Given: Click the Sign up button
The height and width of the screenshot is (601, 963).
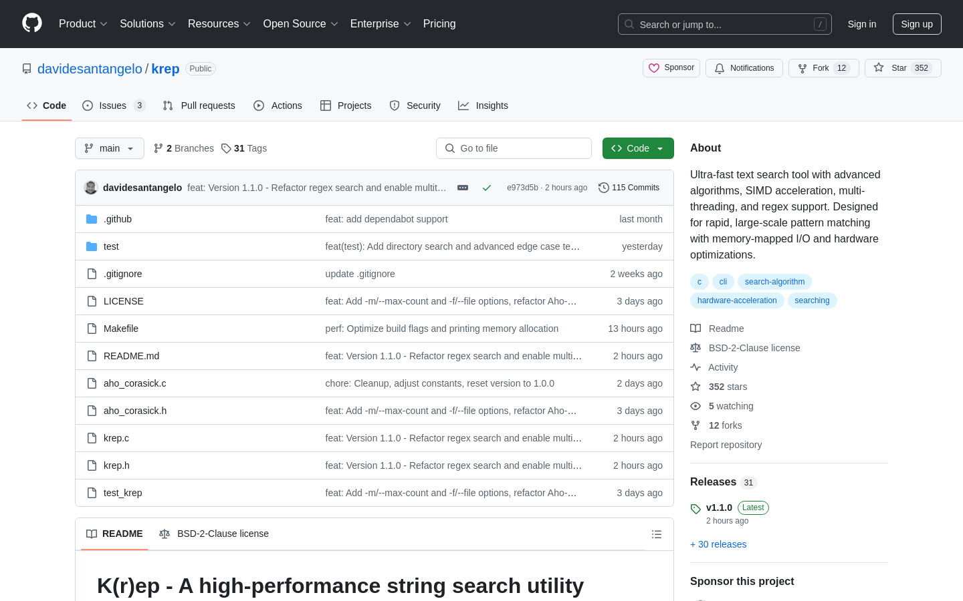Looking at the screenshot, I should coord(917,24).
